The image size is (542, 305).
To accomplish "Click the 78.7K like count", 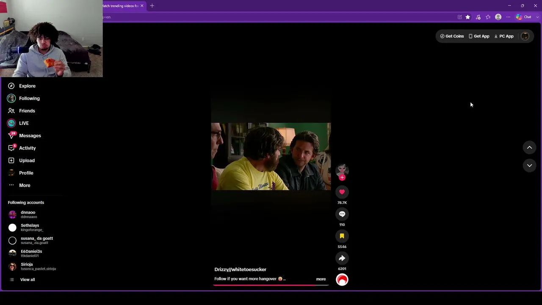I will coord(342,203).
